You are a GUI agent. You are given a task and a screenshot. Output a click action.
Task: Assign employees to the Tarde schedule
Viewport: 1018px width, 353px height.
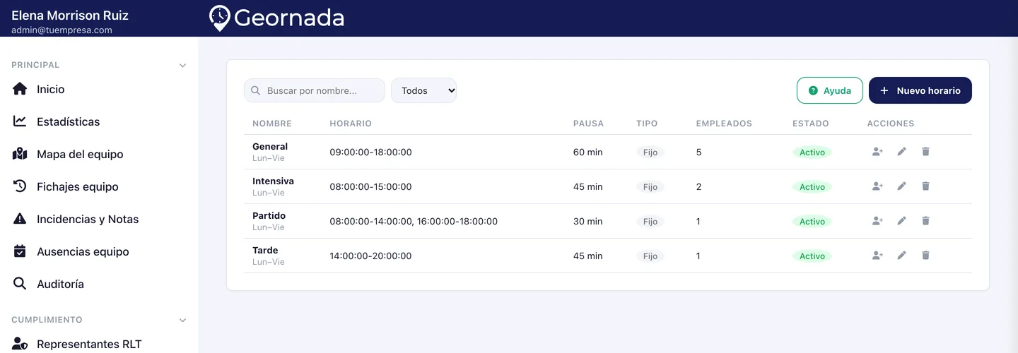pyautogui.click(x=877, y=256)
